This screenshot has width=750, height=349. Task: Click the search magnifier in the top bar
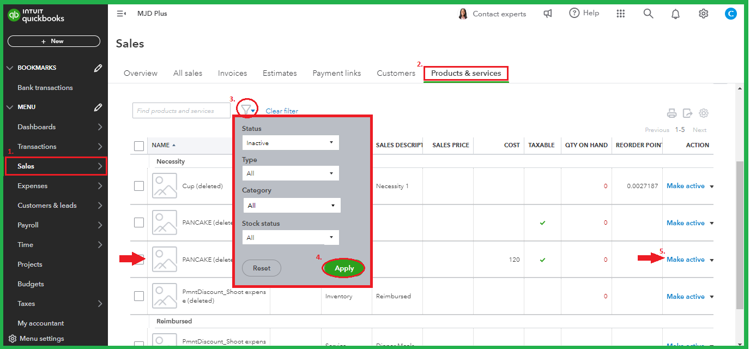(x=648, y=13)
